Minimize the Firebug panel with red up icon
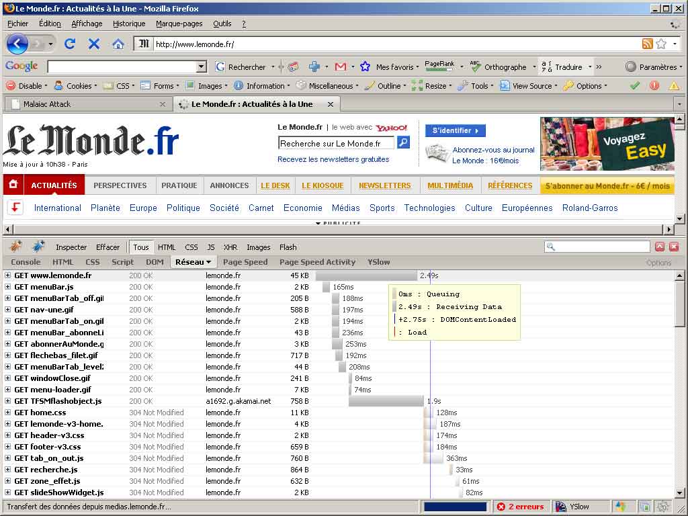The height and width of the screenshot is (516, 688). tap(660, 247)
